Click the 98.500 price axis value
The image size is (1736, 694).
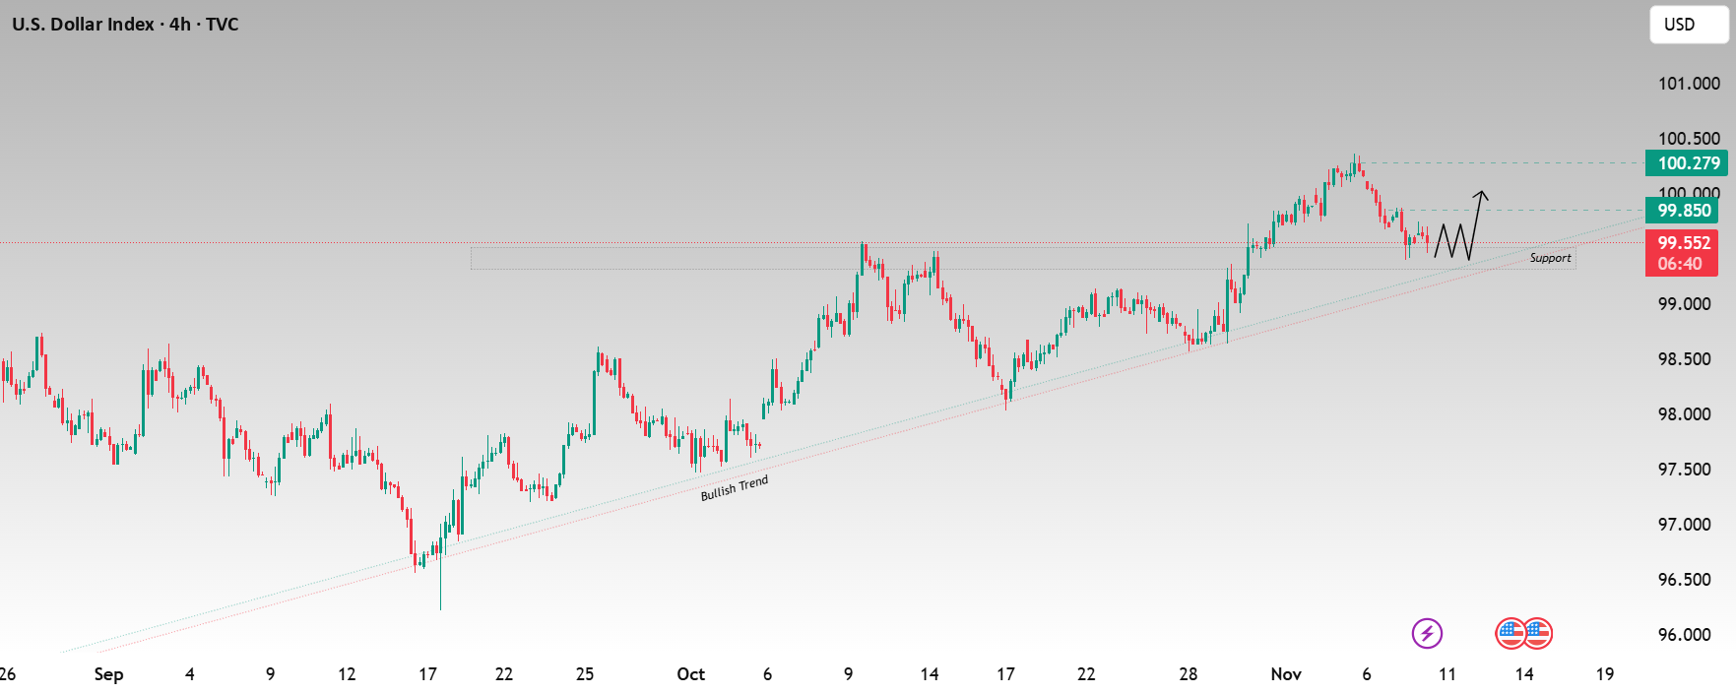click(x=1685, y=359)
